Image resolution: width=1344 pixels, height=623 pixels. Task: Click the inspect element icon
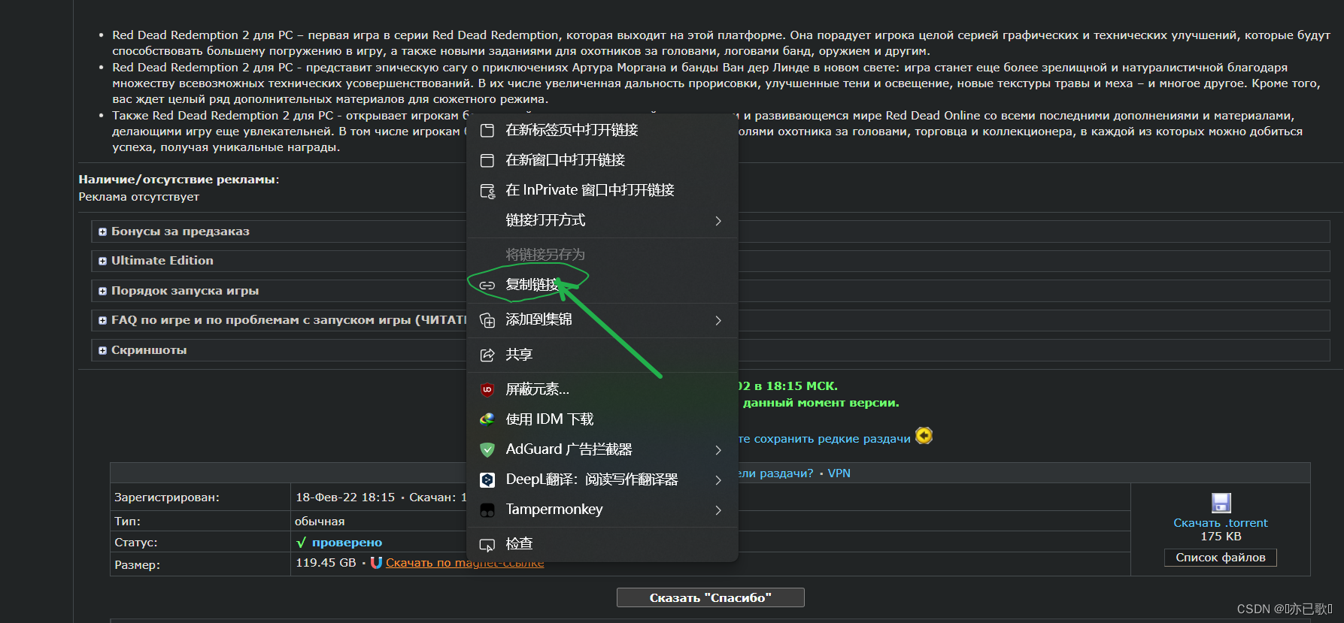[487, 544]
